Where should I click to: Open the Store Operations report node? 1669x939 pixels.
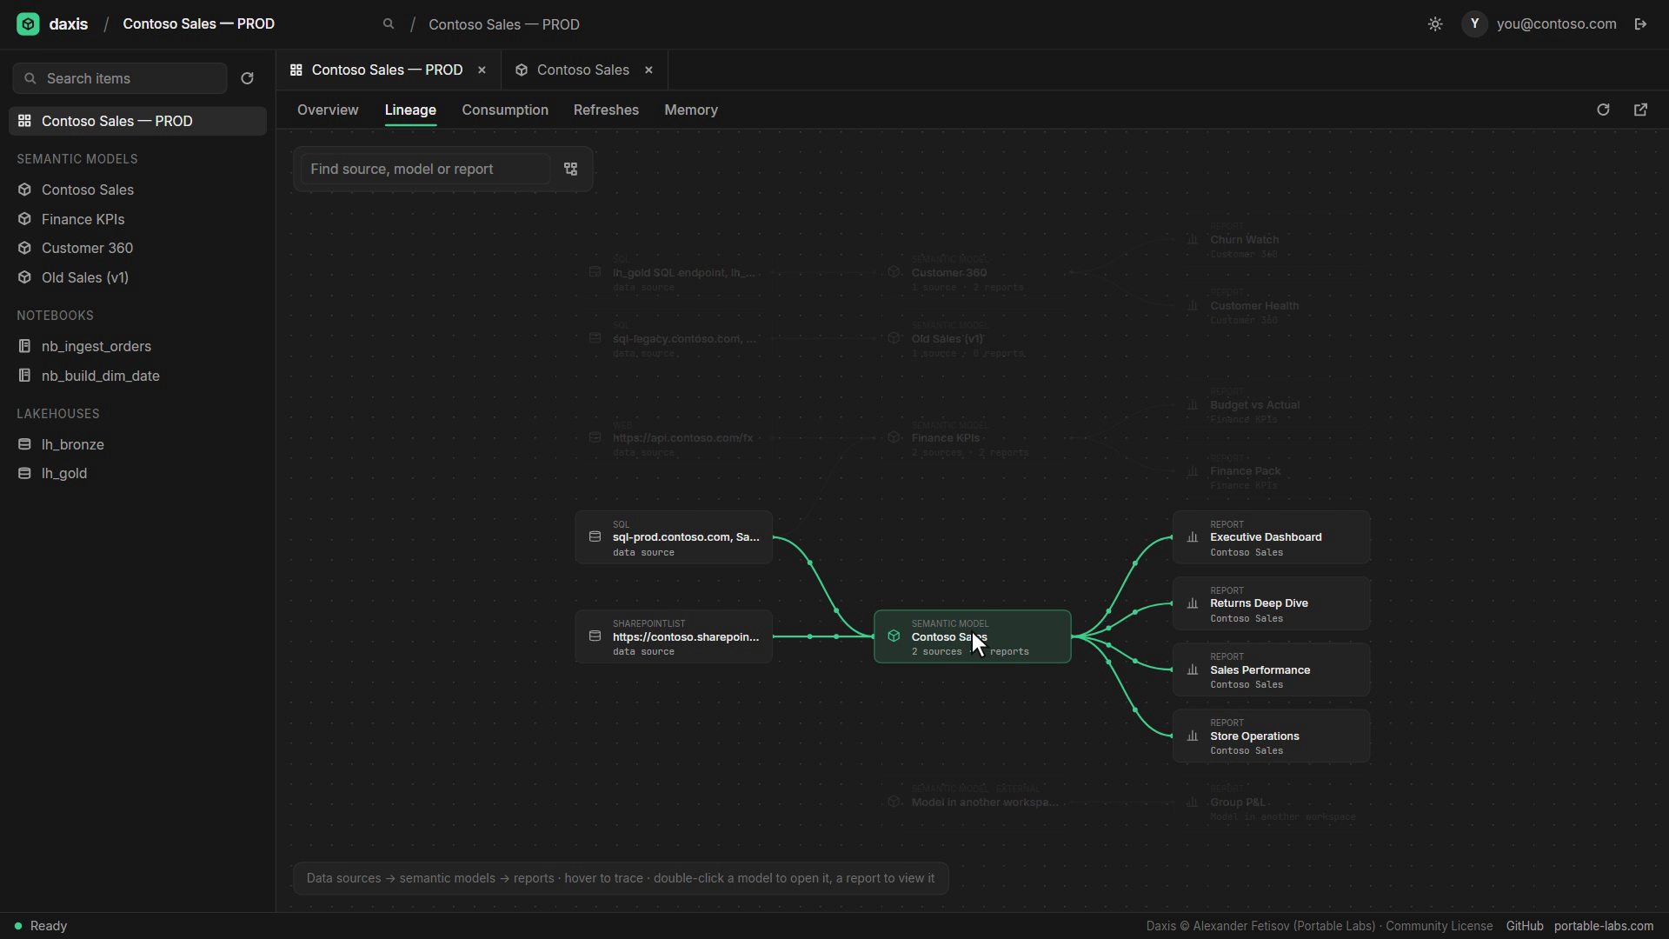(x=1272, y=736)
